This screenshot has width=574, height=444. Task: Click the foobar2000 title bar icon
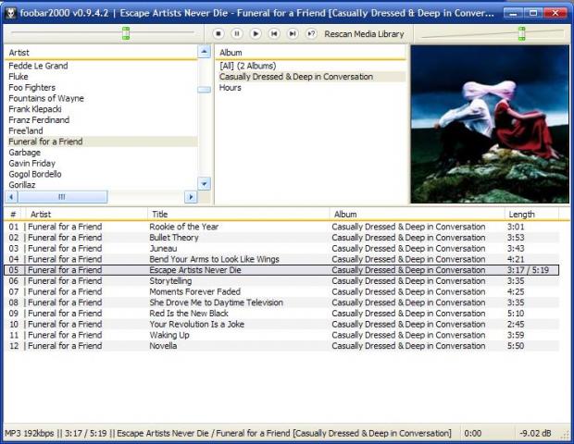click(11, 14)
